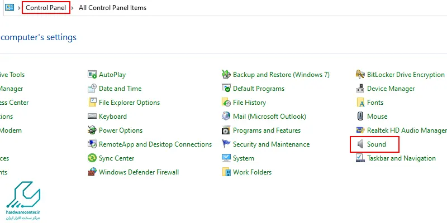Open Security and Maintenance text
The height and width of the screenshot is (223, 447).
tap(272, 144)
